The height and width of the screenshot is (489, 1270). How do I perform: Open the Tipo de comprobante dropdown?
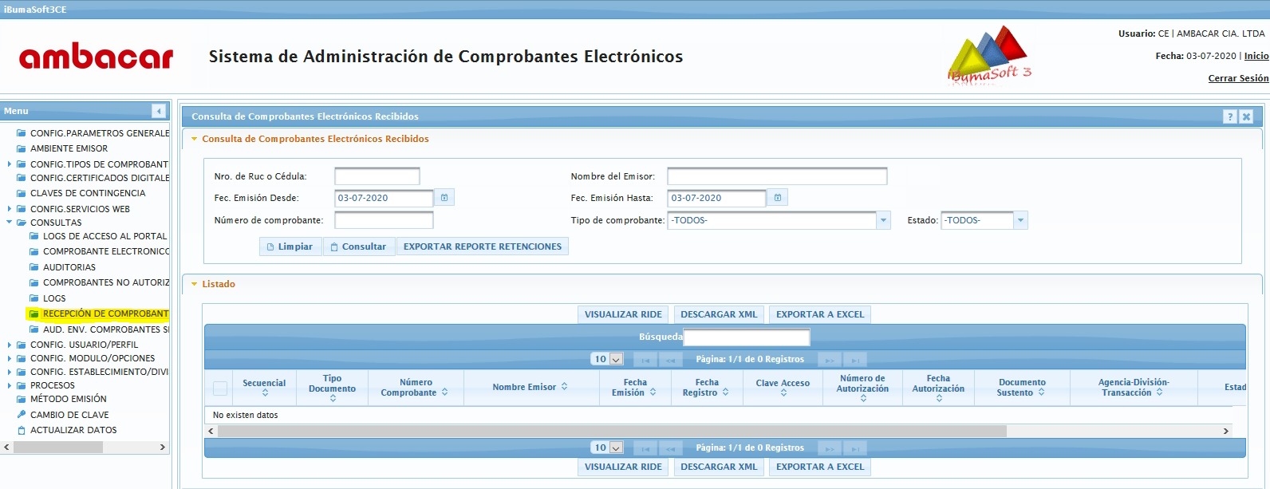point(883,220)
